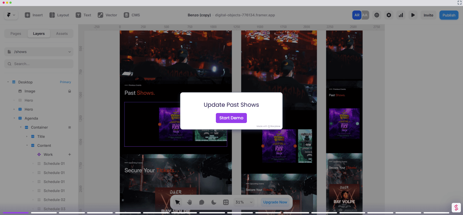Image resolution: width=463 pixels, height=215 pixels.
Task: Switch to the Assets tab
Action: pos(62,34)
